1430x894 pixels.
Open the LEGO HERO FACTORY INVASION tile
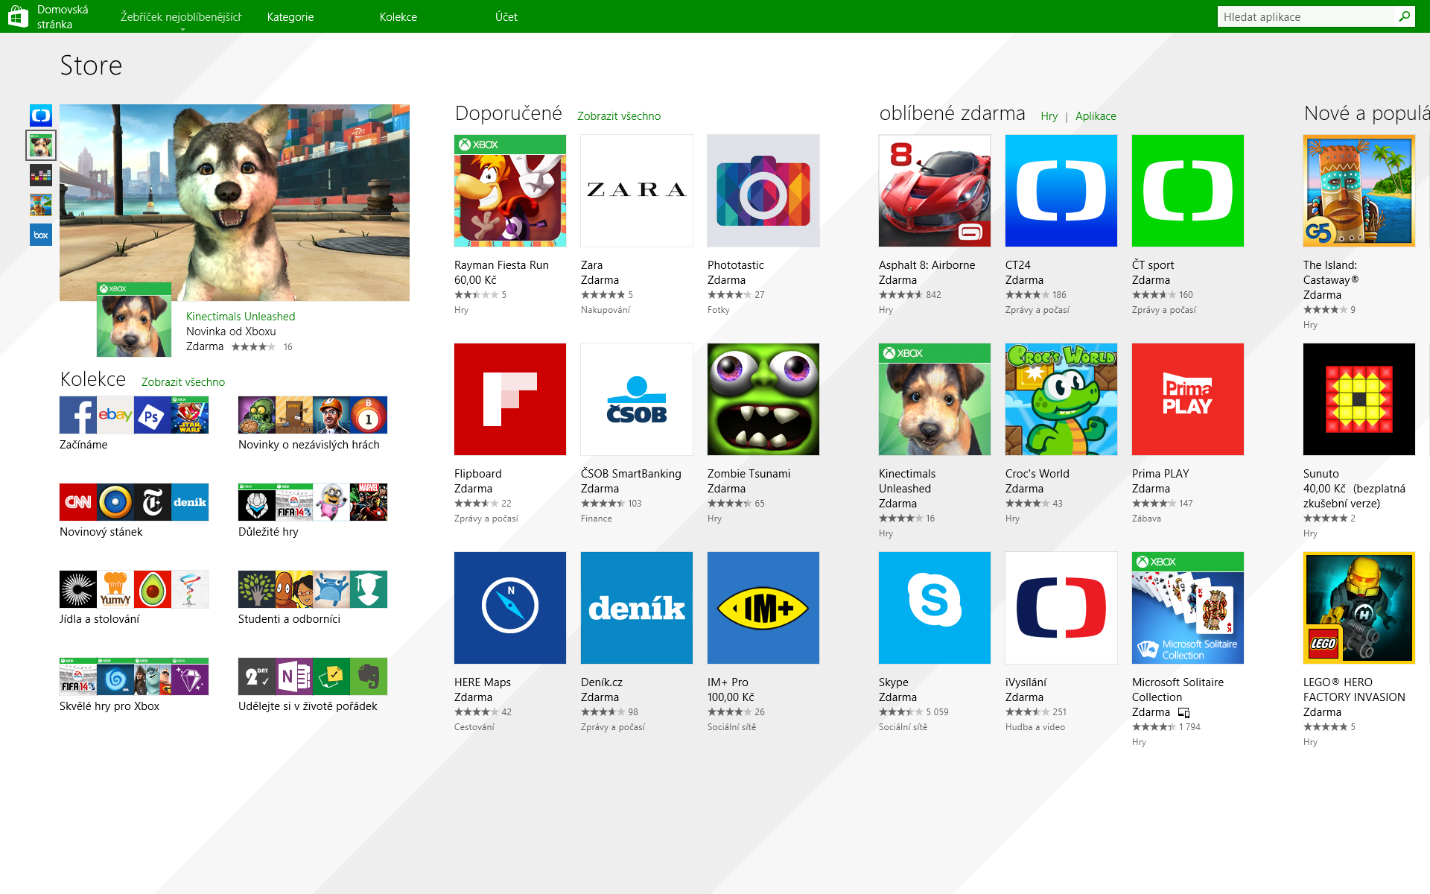(x=1359, y=608)
